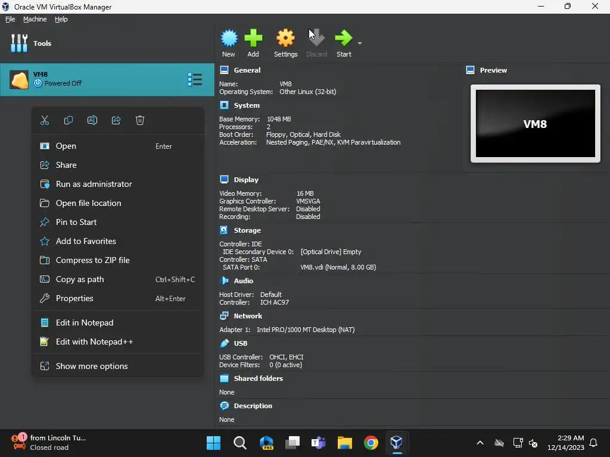
Task: Click the General section header
Action: pos(247,70)
